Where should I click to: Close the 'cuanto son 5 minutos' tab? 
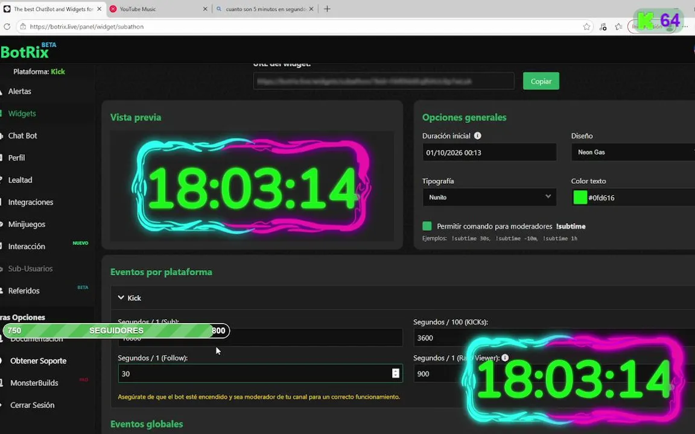(x=311, y=9)
